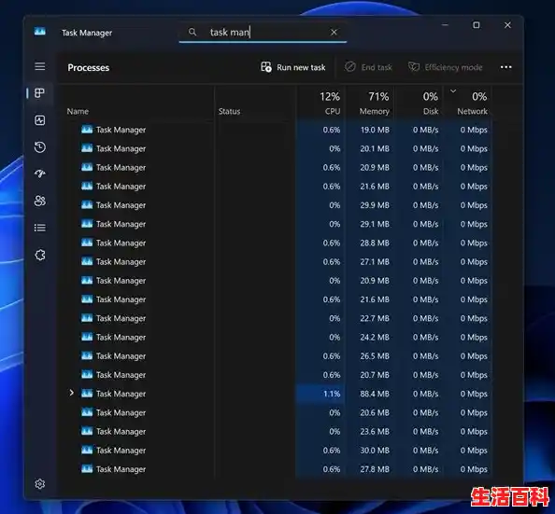Click app icon of the 29.9 MB row
555x514 pixels.
(x=87, y=204)
